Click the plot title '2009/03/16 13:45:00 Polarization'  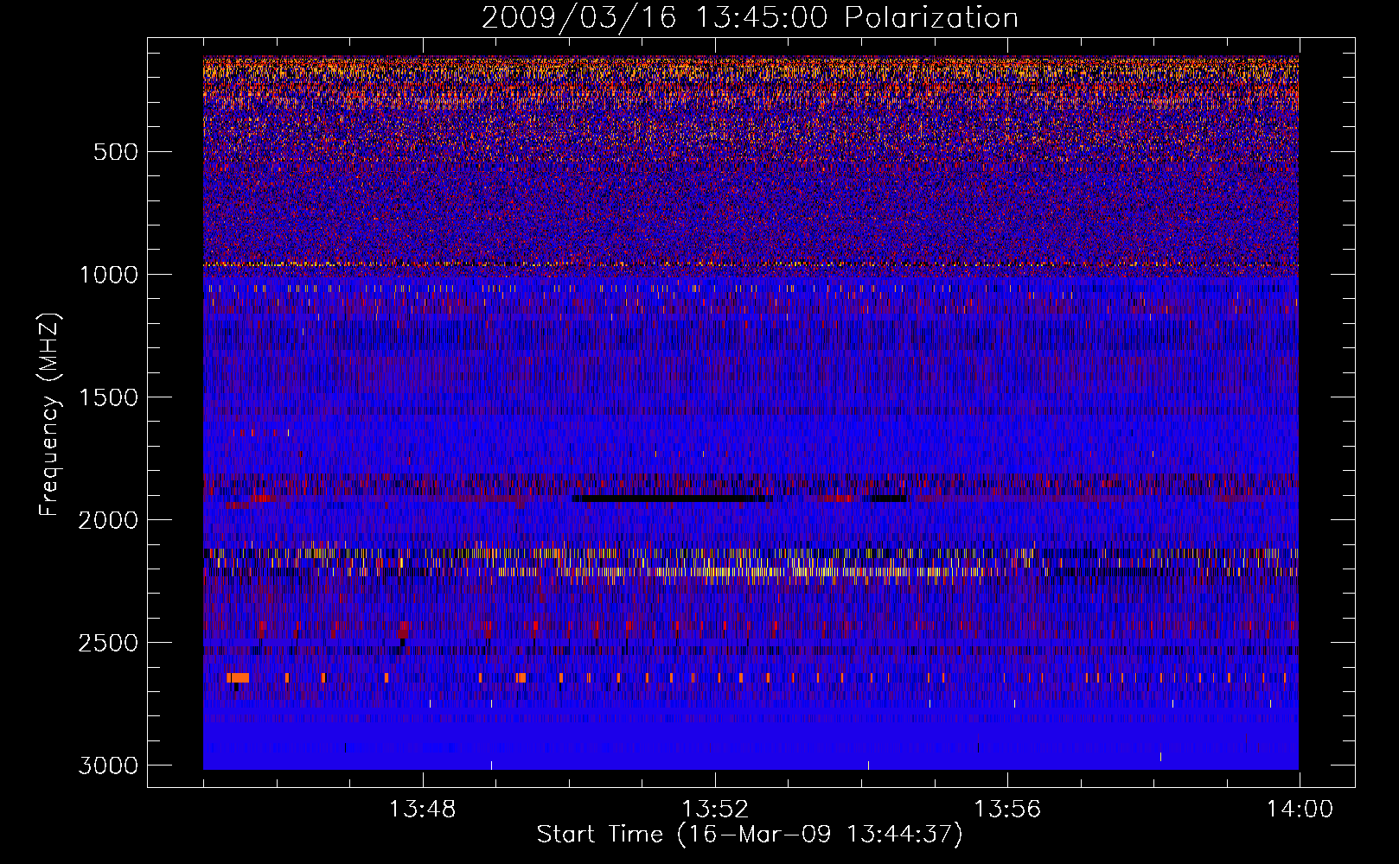click(x=750, y=17)
